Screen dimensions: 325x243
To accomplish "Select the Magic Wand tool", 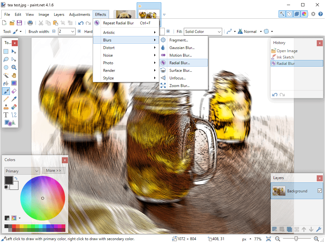I will tap(6, 75).
